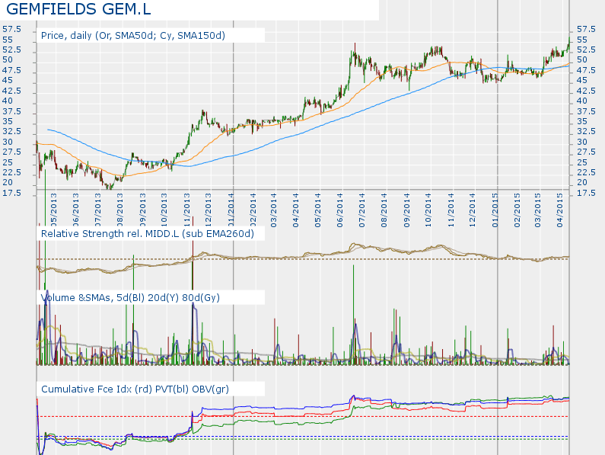Click the 05/2014 date label
Screen dimensions: 605x455
318,210
